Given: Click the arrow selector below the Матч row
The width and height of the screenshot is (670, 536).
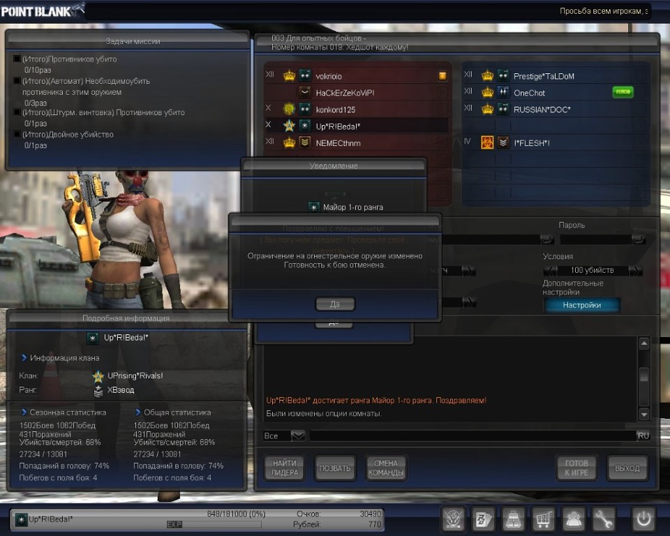Looking at the screenshot, I should (469, 302).
